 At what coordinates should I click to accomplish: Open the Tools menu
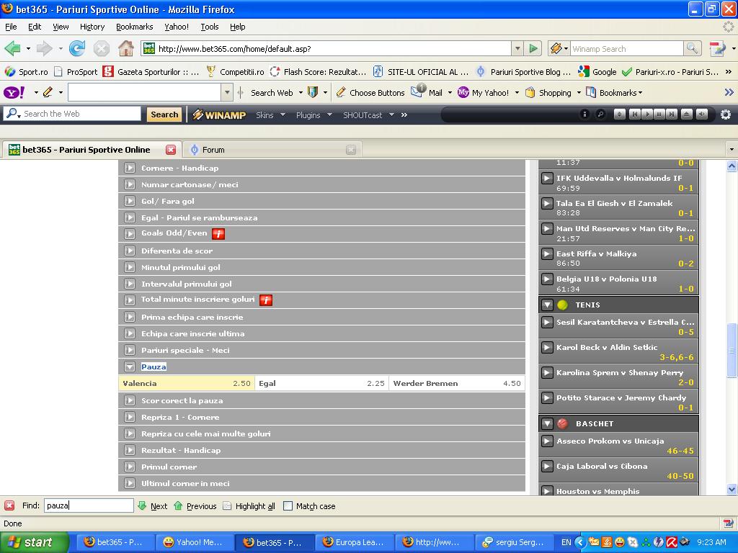(210, 27)
